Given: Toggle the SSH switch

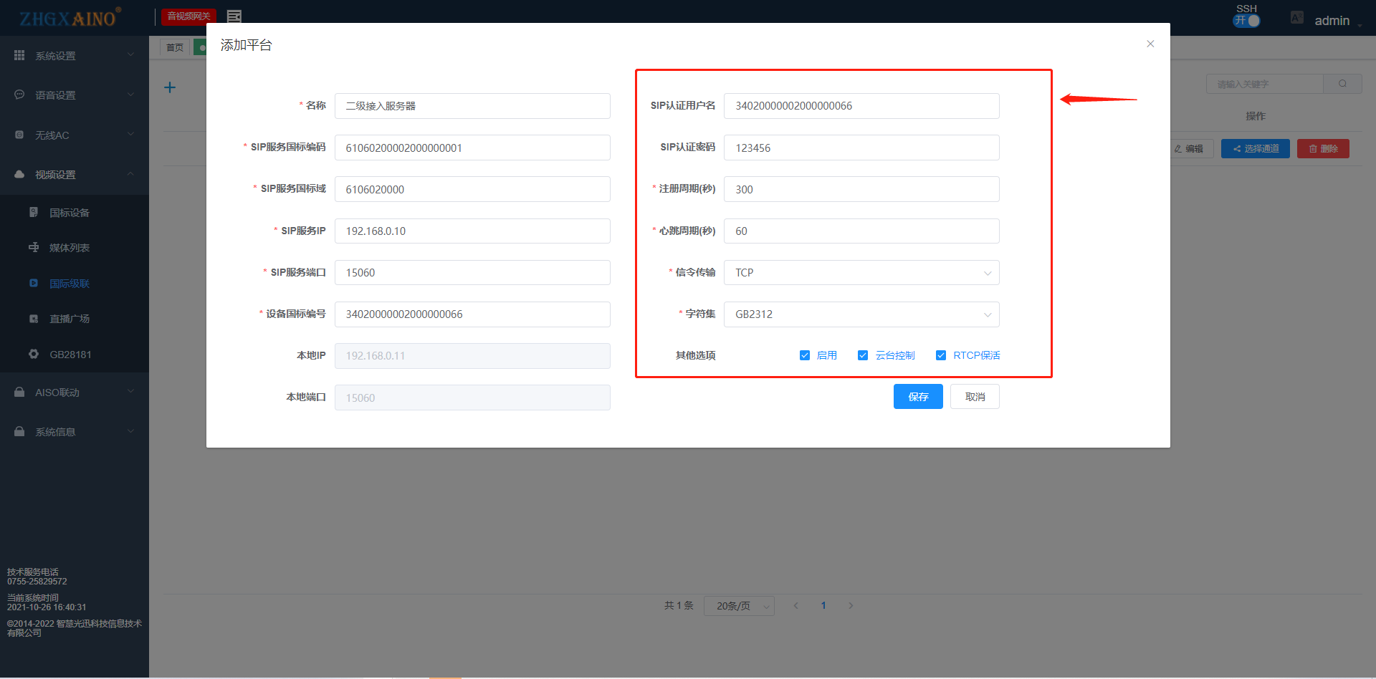Looking at the screenshot, I should pos(1247,21).
